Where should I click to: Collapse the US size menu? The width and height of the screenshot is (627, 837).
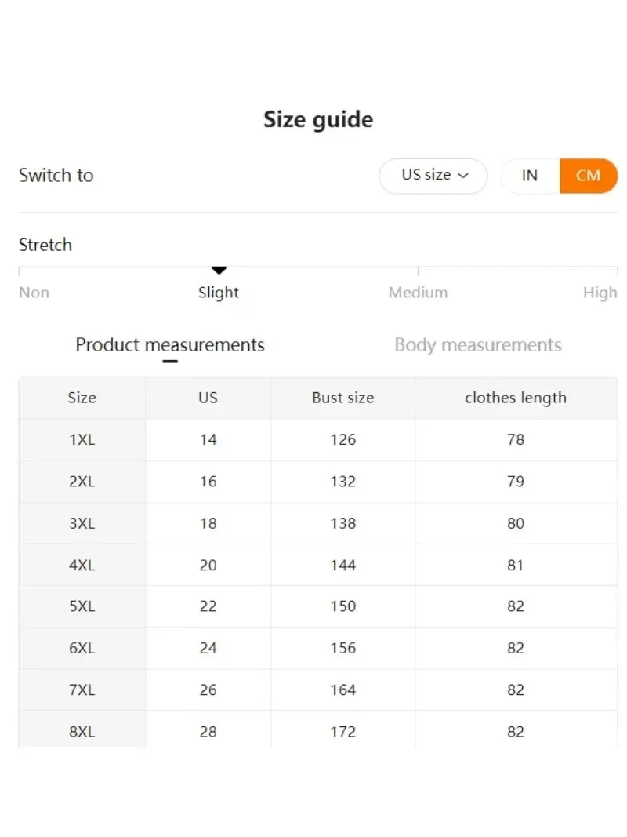433,176
